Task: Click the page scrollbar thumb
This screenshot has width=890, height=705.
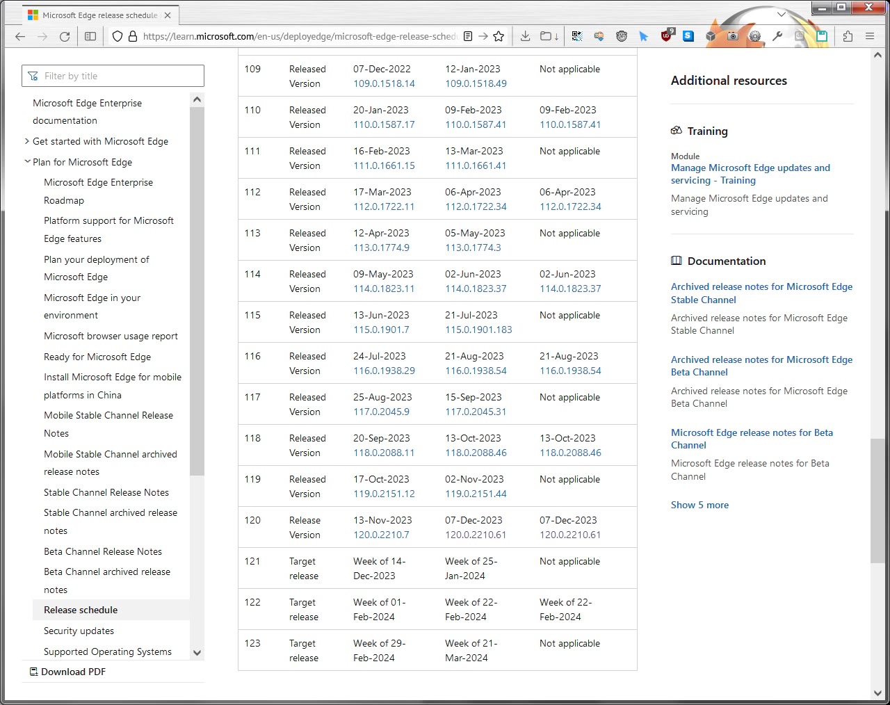Action: (x=877, y=501)
